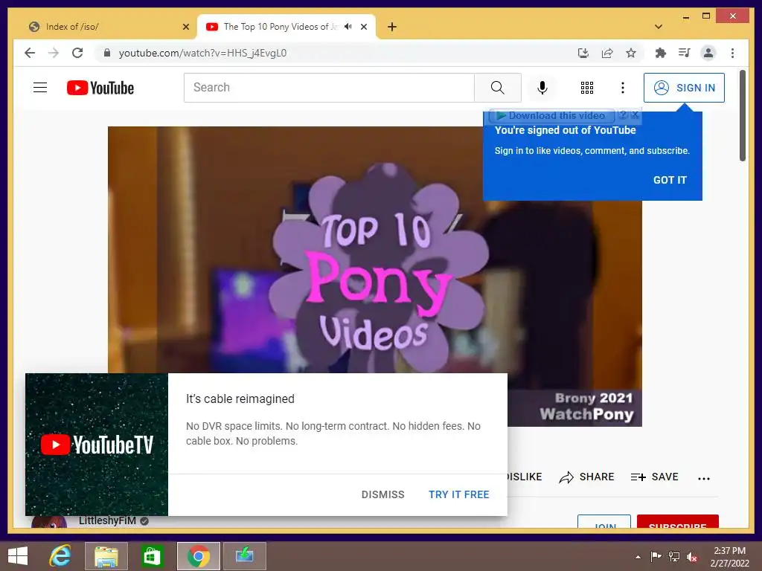This screenshot has width=762, height=571.
Task: Click the forward navigation arrow
Action: coord(54,53)
